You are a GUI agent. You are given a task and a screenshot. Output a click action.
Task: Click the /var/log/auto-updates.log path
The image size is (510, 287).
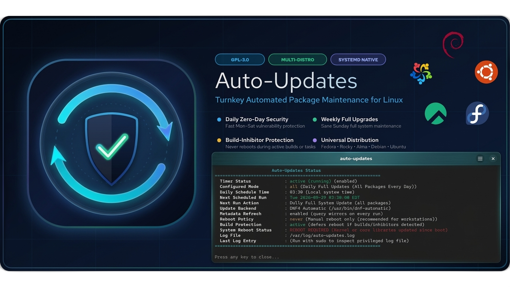point(322,235)
